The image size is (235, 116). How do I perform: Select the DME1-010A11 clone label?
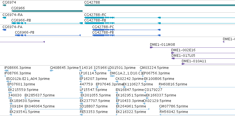click(194, 61)
